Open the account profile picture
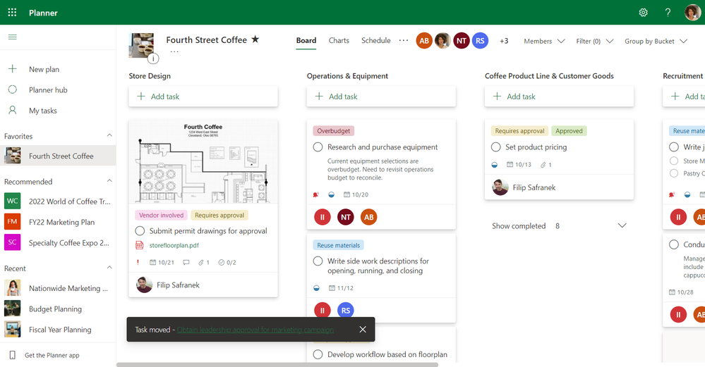 (692, 13)
